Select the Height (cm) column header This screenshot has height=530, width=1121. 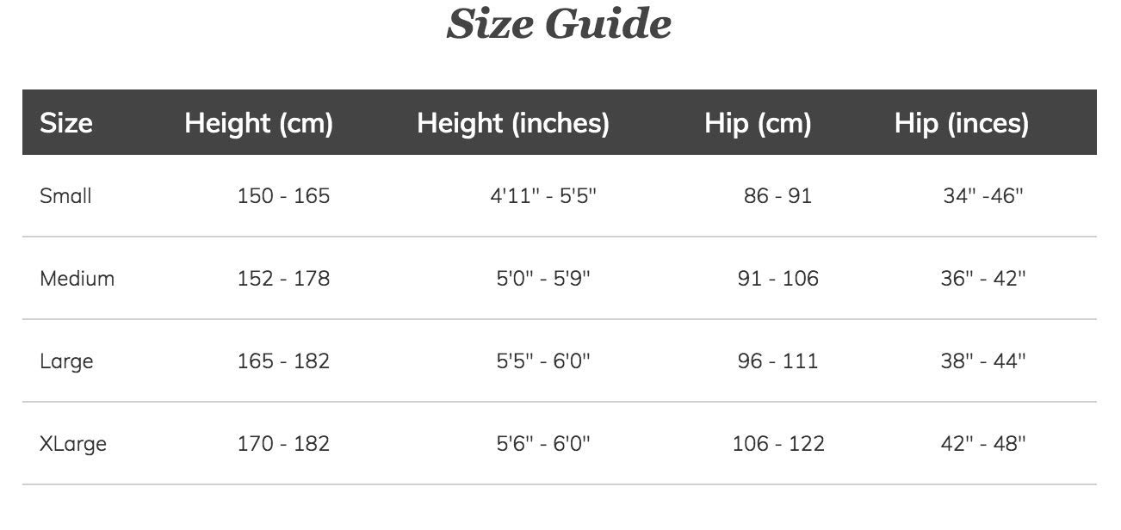click(258, 123)
